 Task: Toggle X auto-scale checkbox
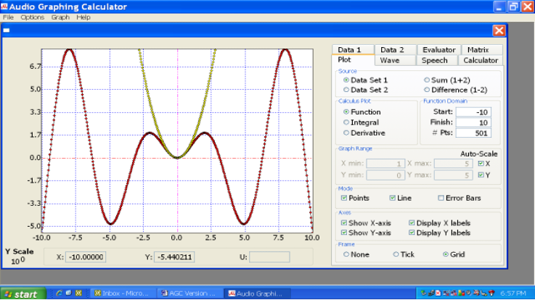481,164
